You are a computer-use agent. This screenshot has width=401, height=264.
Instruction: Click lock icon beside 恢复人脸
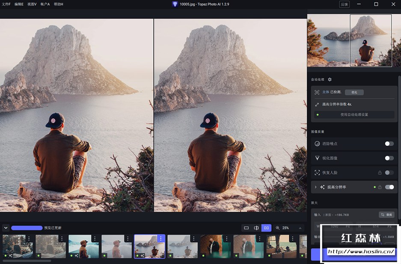[x=380, y=173]
